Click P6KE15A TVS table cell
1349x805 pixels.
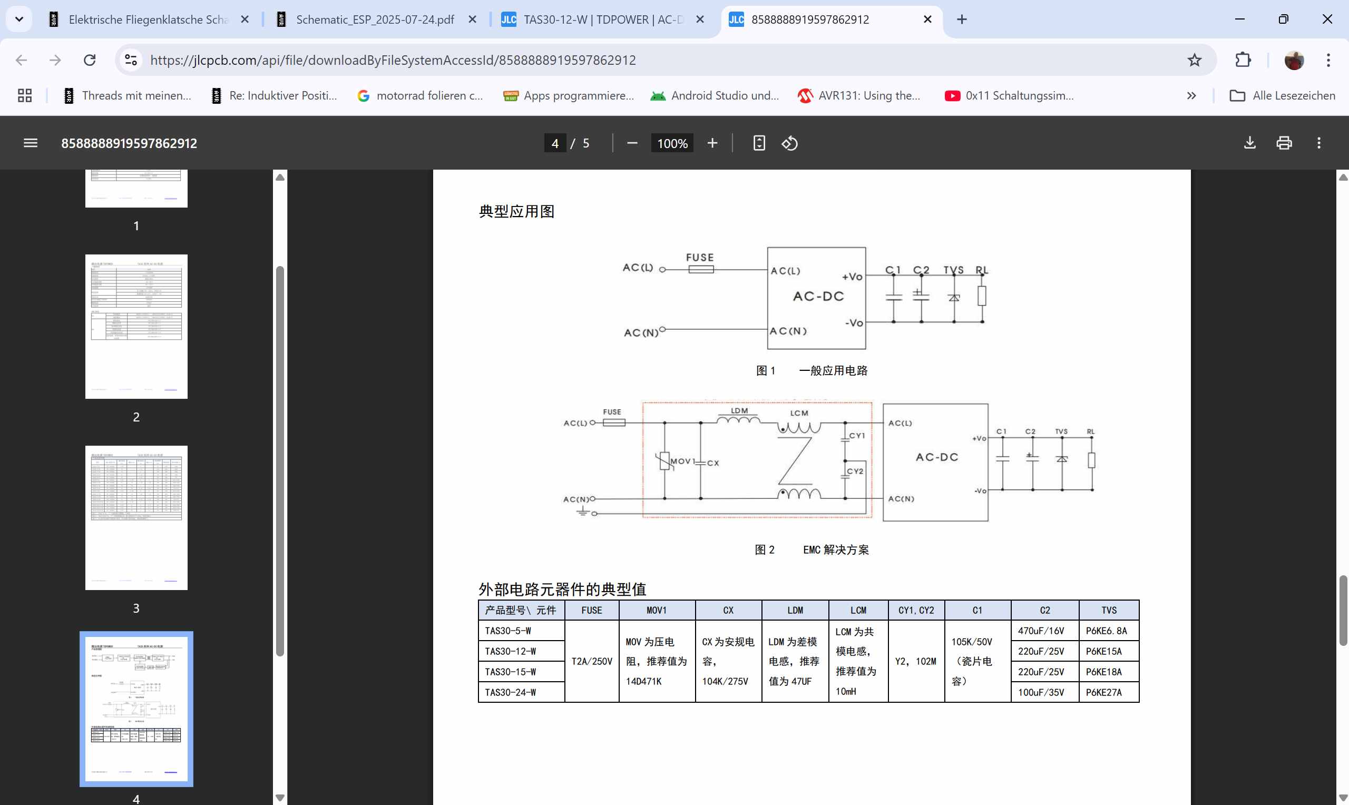click(x=1109, y=651)
